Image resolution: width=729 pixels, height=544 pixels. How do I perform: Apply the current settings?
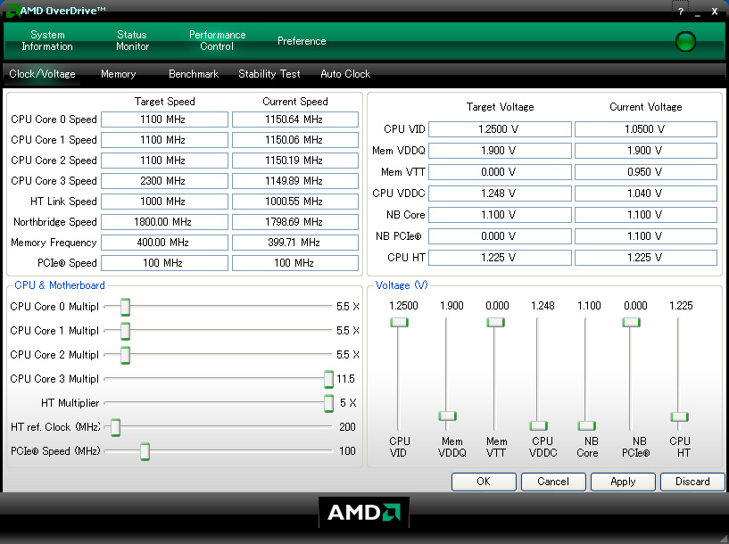click(x=623, y=482)
